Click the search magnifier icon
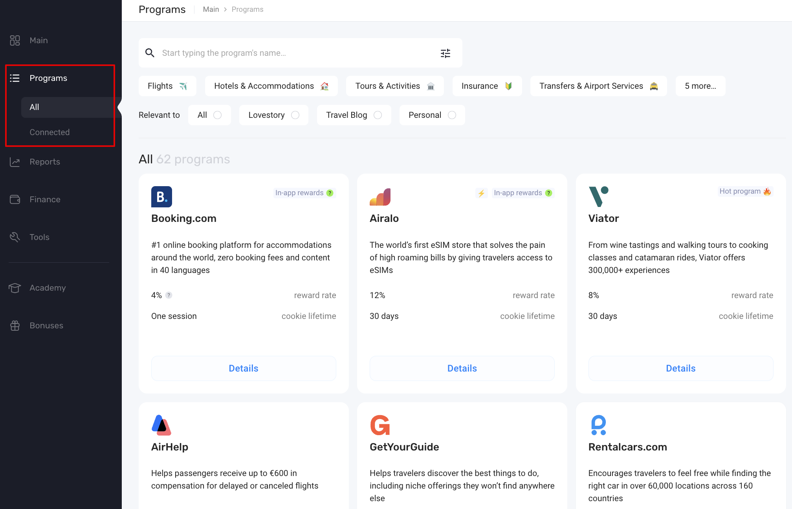 [x=150, y=53]
